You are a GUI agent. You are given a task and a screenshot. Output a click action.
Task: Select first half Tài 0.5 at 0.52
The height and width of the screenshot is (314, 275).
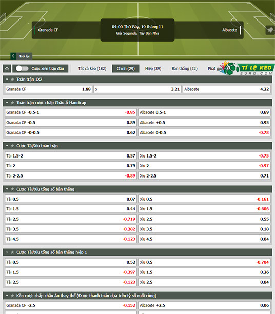click(x=71, y=262)
